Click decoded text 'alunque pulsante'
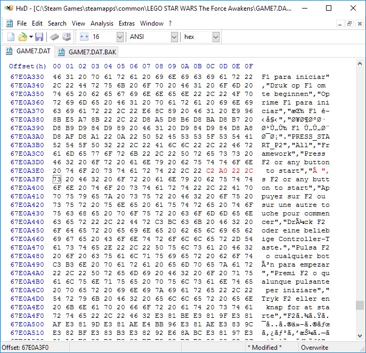 (x=295, y=282)
